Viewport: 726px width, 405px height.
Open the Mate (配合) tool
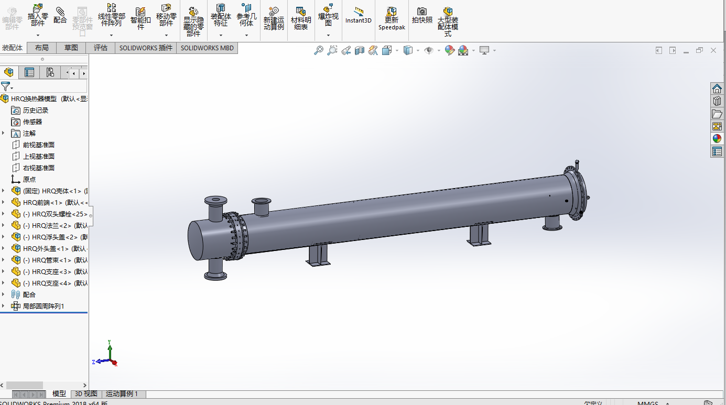pyautogui.click(x=60, y=15)
